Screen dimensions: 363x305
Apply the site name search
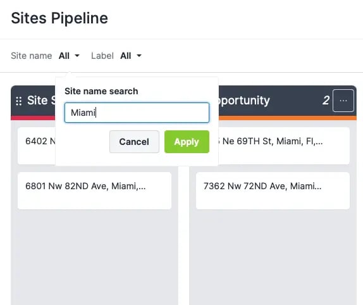[187, 142]
